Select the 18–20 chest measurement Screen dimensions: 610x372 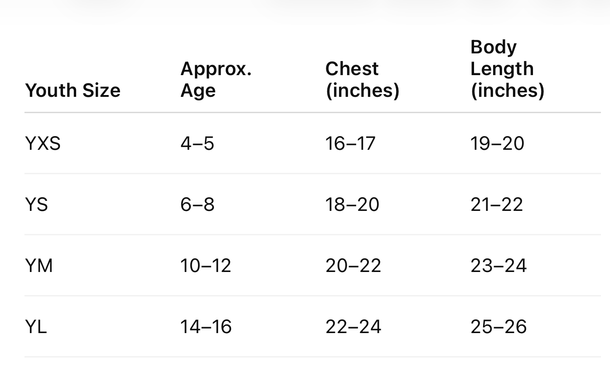(x=352, y=205)
